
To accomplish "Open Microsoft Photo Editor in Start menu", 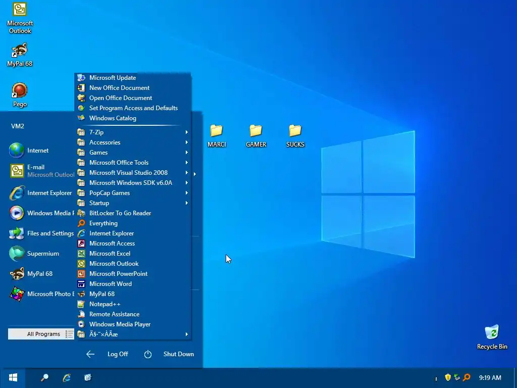I will [x=41, y=294].
